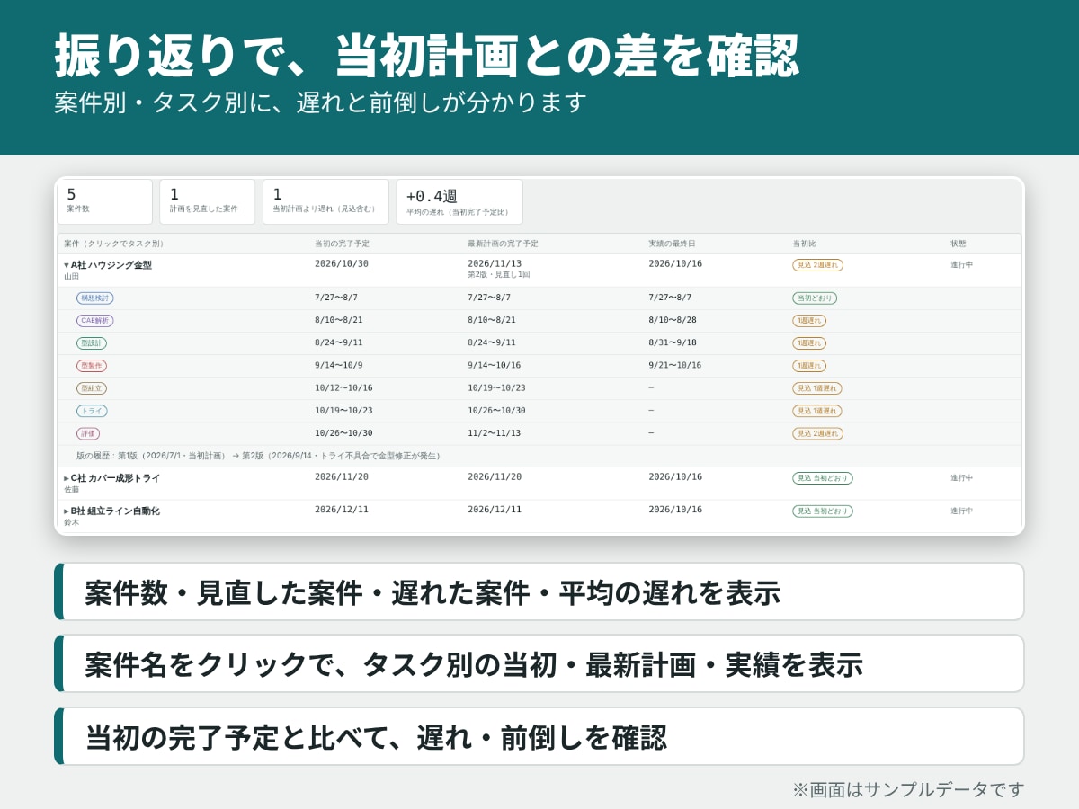1079x809 pixels.
Task: Click the 進行中 status in C社 row
Action: click(x=962, y=478)
